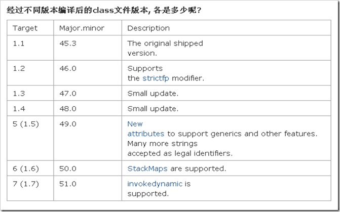Click the invokedynamic link
This screenshot has height=212, width=340.
pyautogui.click(x=155, y=184)
